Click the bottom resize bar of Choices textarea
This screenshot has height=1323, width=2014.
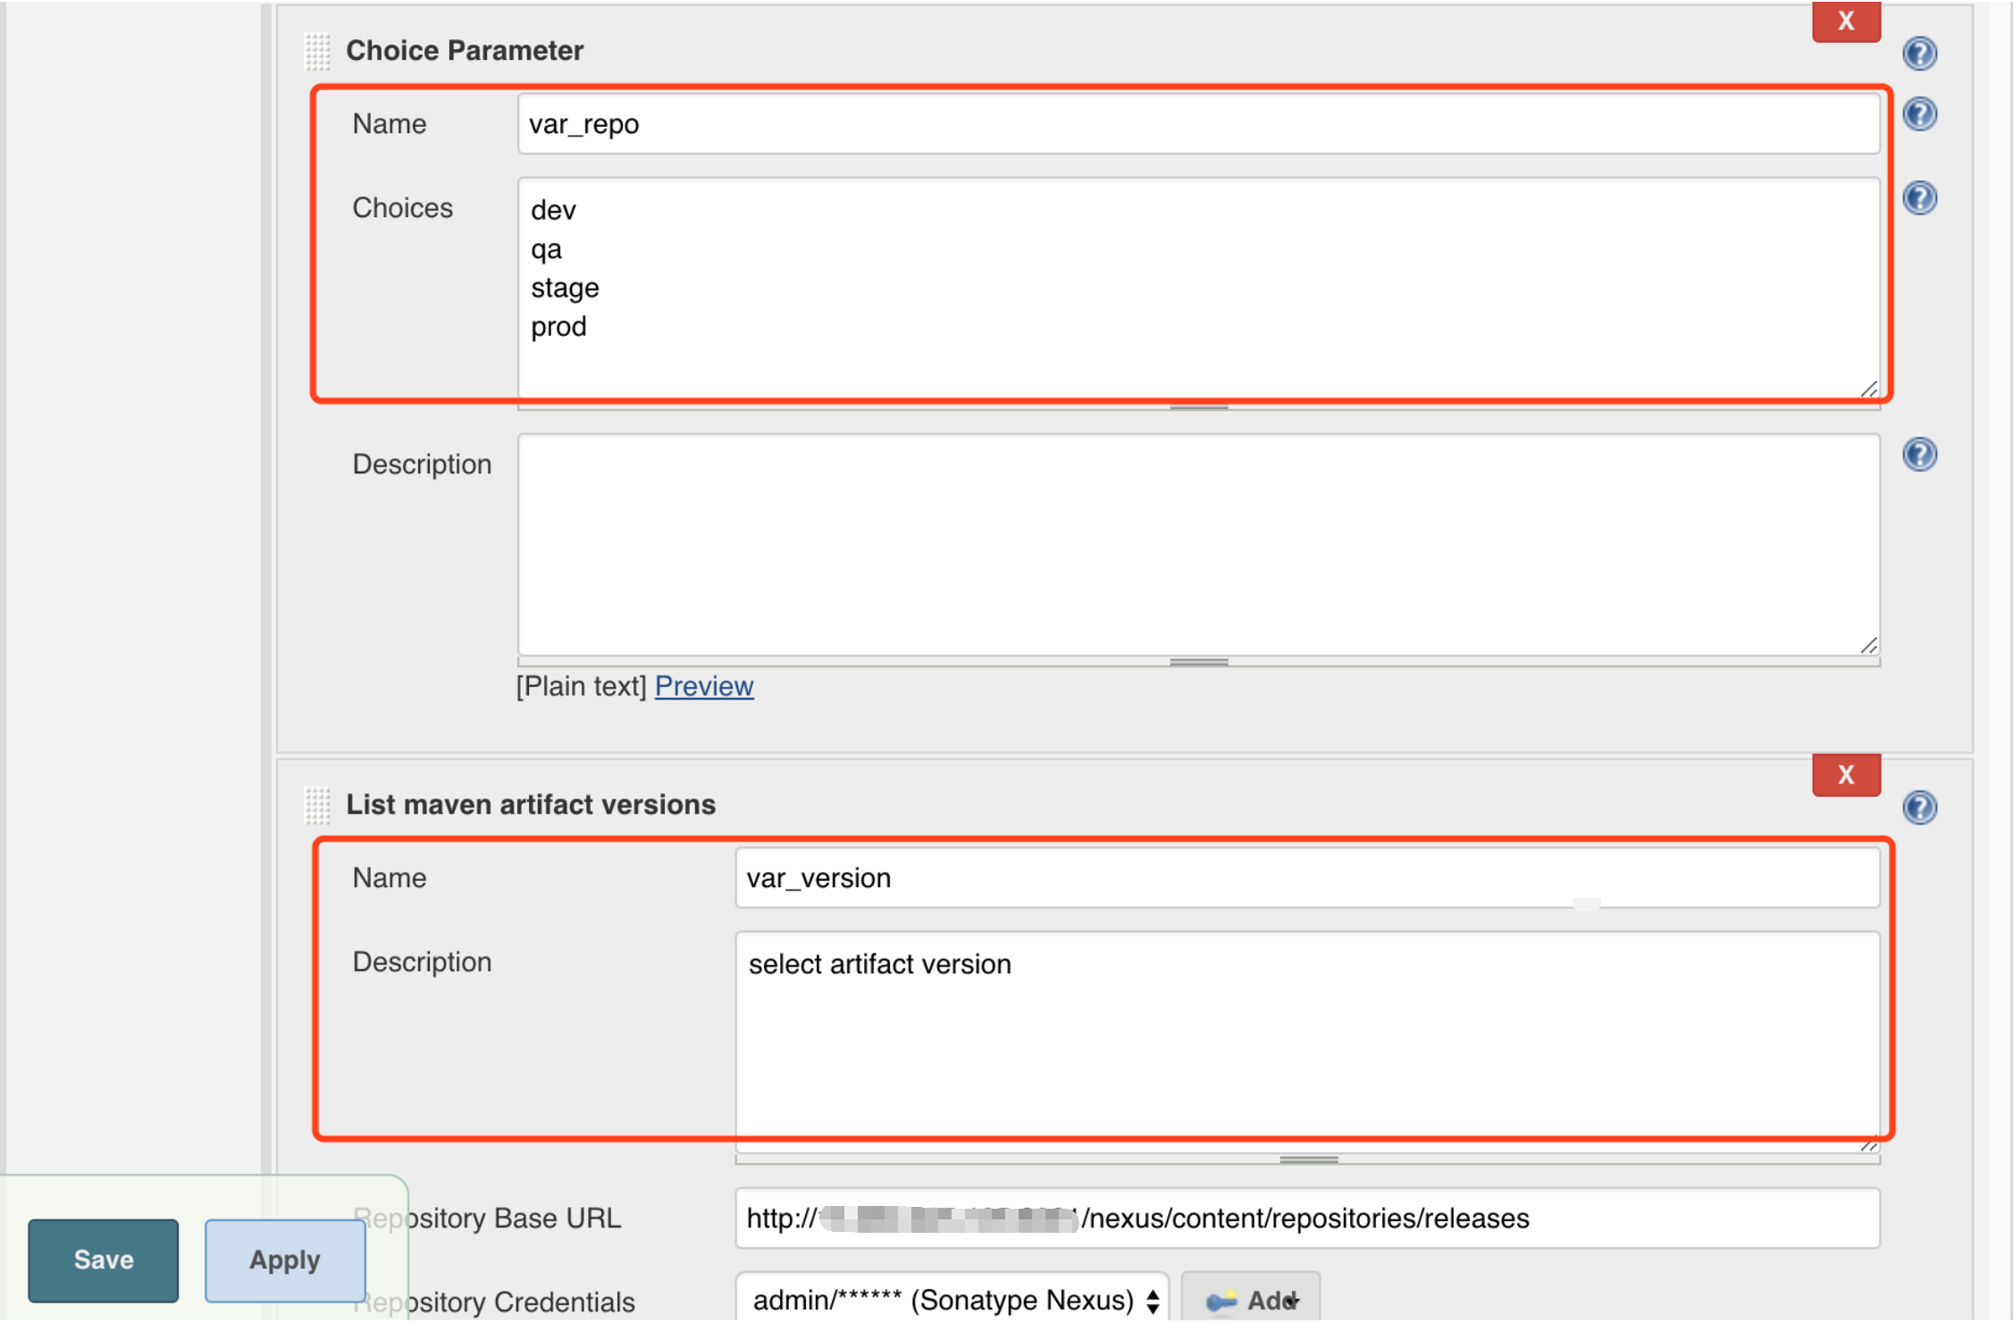coord(1199,406)
